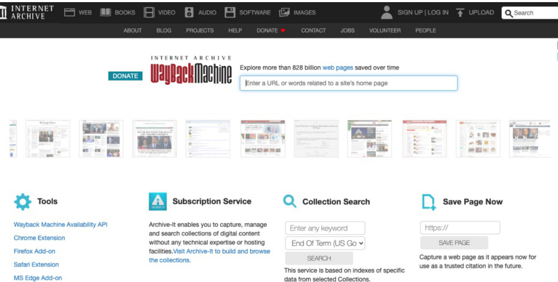
Task: Open the New York Times snapshot thumbnail
Action: (47, 138)
